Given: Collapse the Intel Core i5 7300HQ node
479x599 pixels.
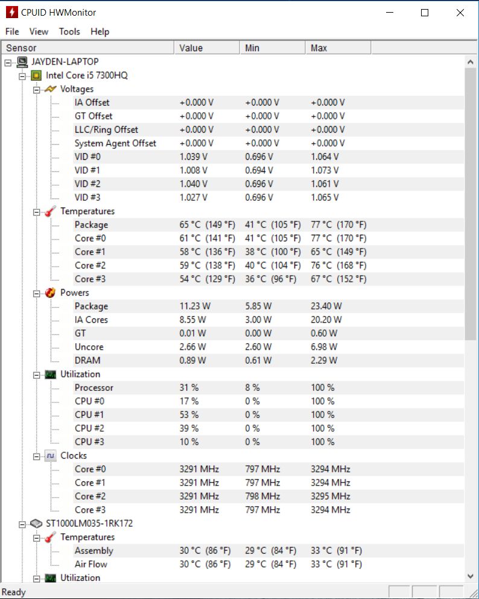Looking at the screenshot, I should coord(22,76).
